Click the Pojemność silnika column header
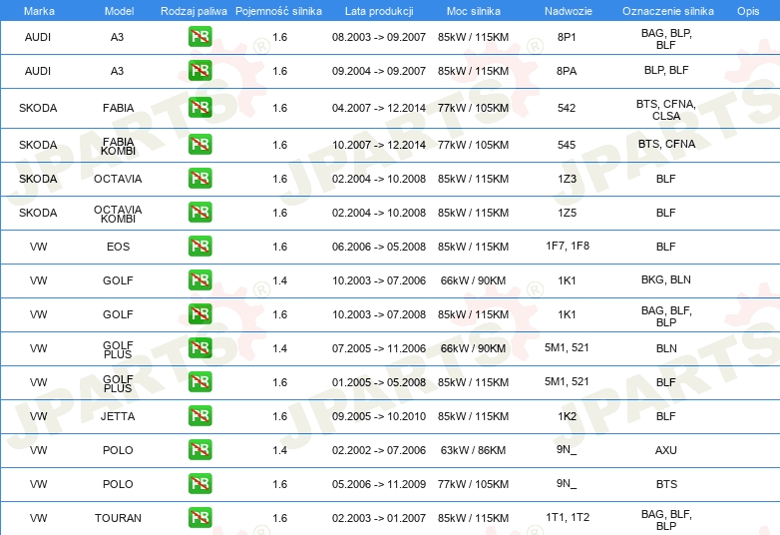Image resolution: width=780 pixels, height=535 pixels. [278, 11]
